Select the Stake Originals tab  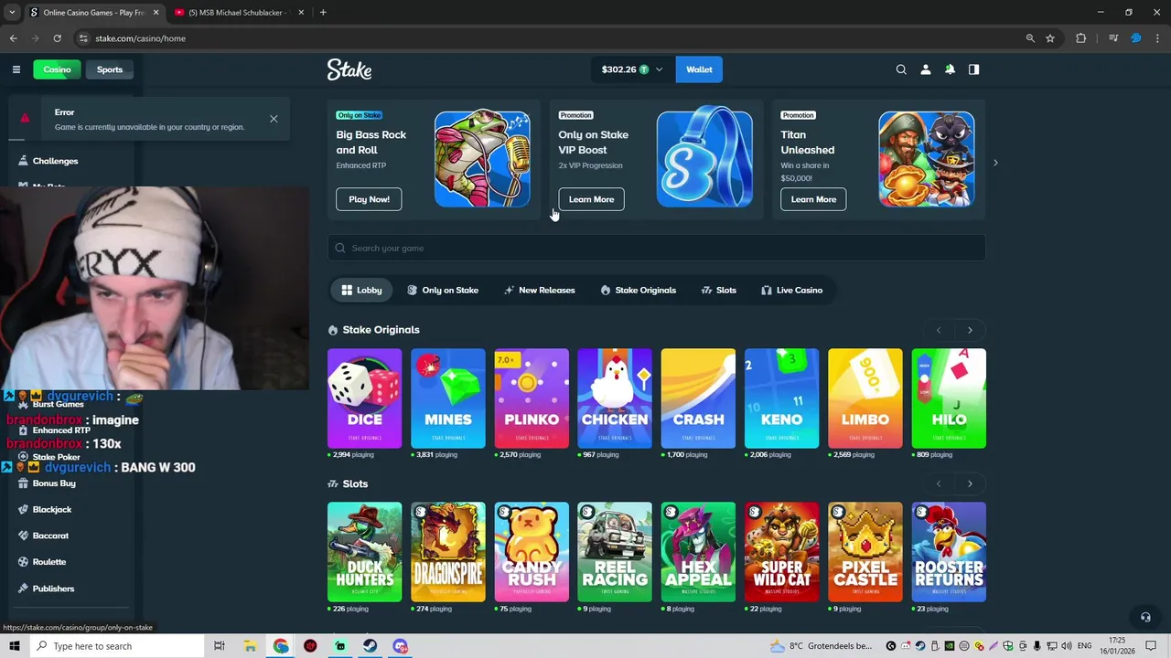tap(639, 290)
